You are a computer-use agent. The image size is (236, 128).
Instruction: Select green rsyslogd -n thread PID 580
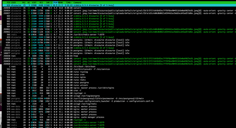pos(119,120)
